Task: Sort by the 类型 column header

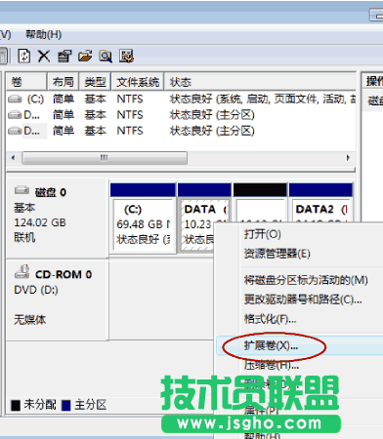Action: (95, 82)
